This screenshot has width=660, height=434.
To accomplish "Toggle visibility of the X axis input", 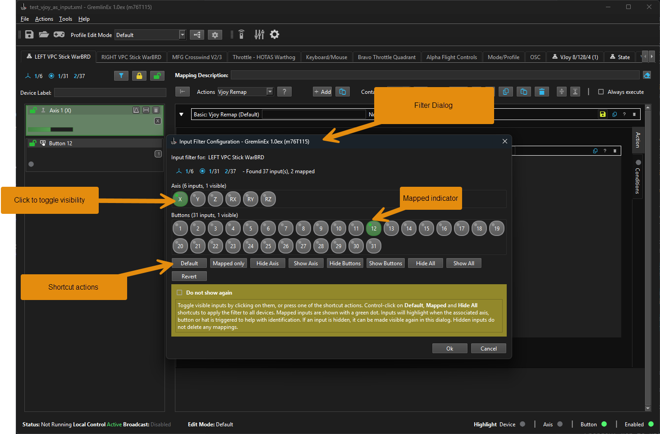I will point(180,199).
